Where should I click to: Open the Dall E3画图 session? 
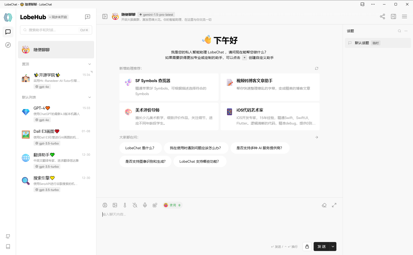coord(56,137)
